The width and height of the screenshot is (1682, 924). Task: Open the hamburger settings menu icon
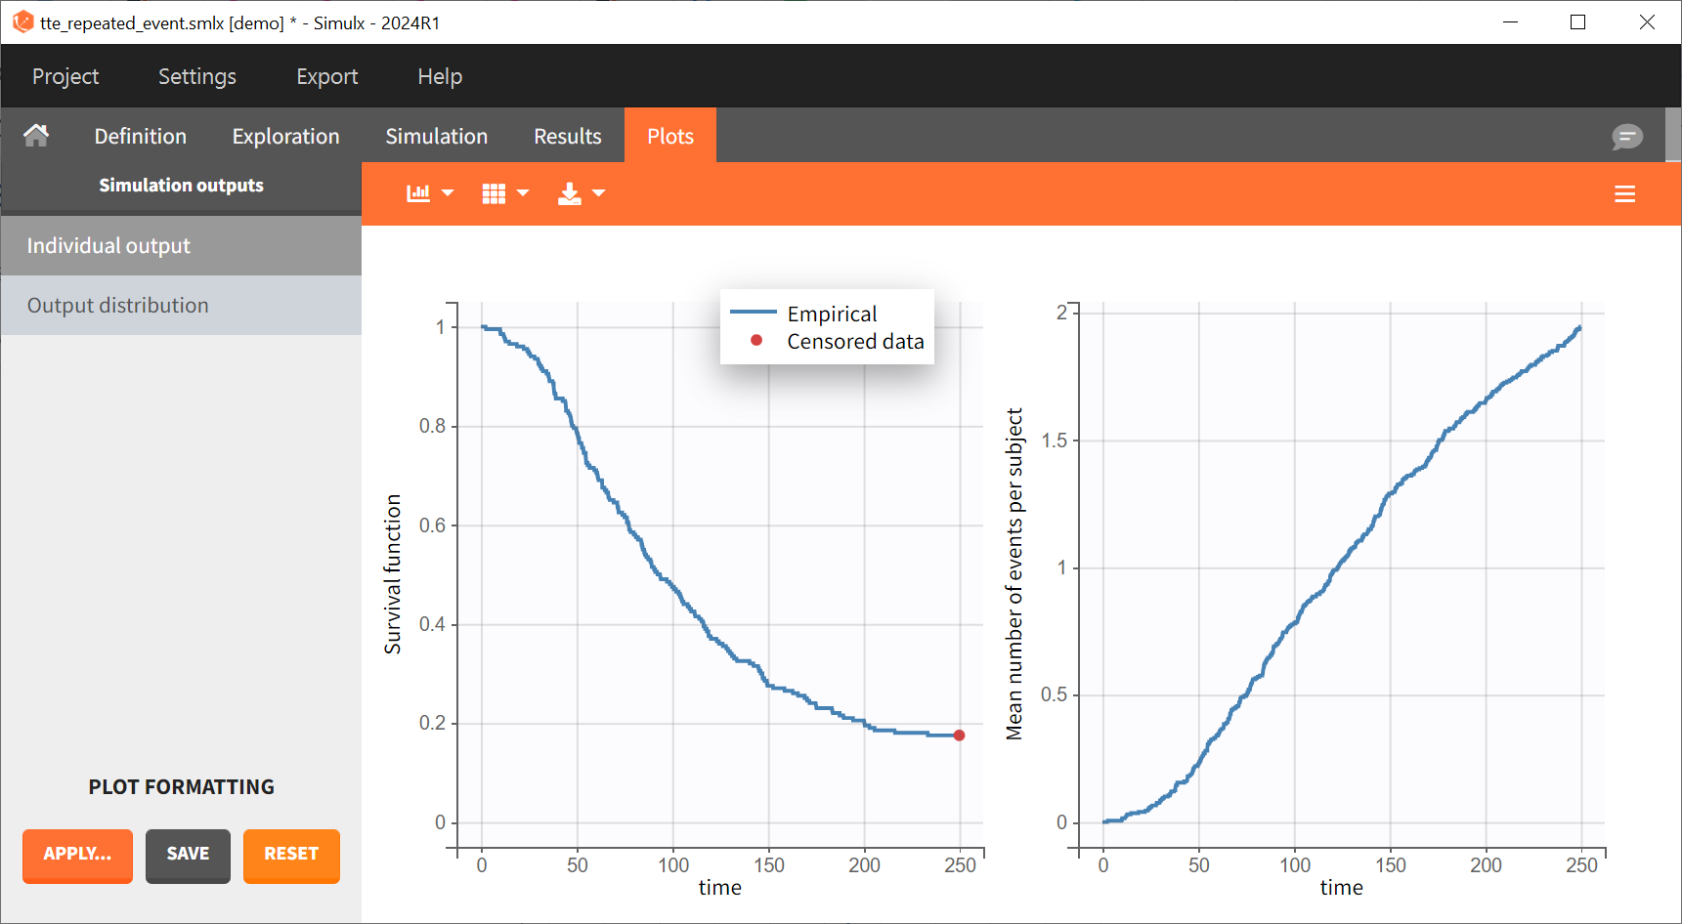pos(1624,194)
